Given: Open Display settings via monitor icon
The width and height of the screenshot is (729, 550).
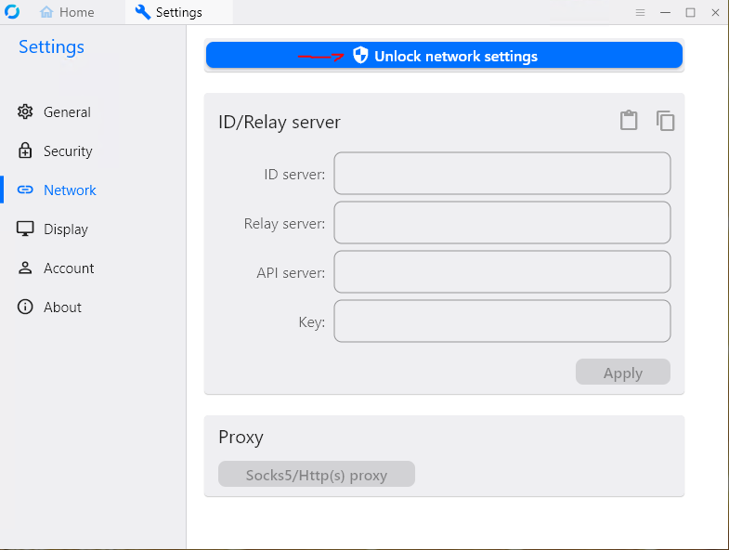Looking at the screenshot, I should [x=25, y=229].
